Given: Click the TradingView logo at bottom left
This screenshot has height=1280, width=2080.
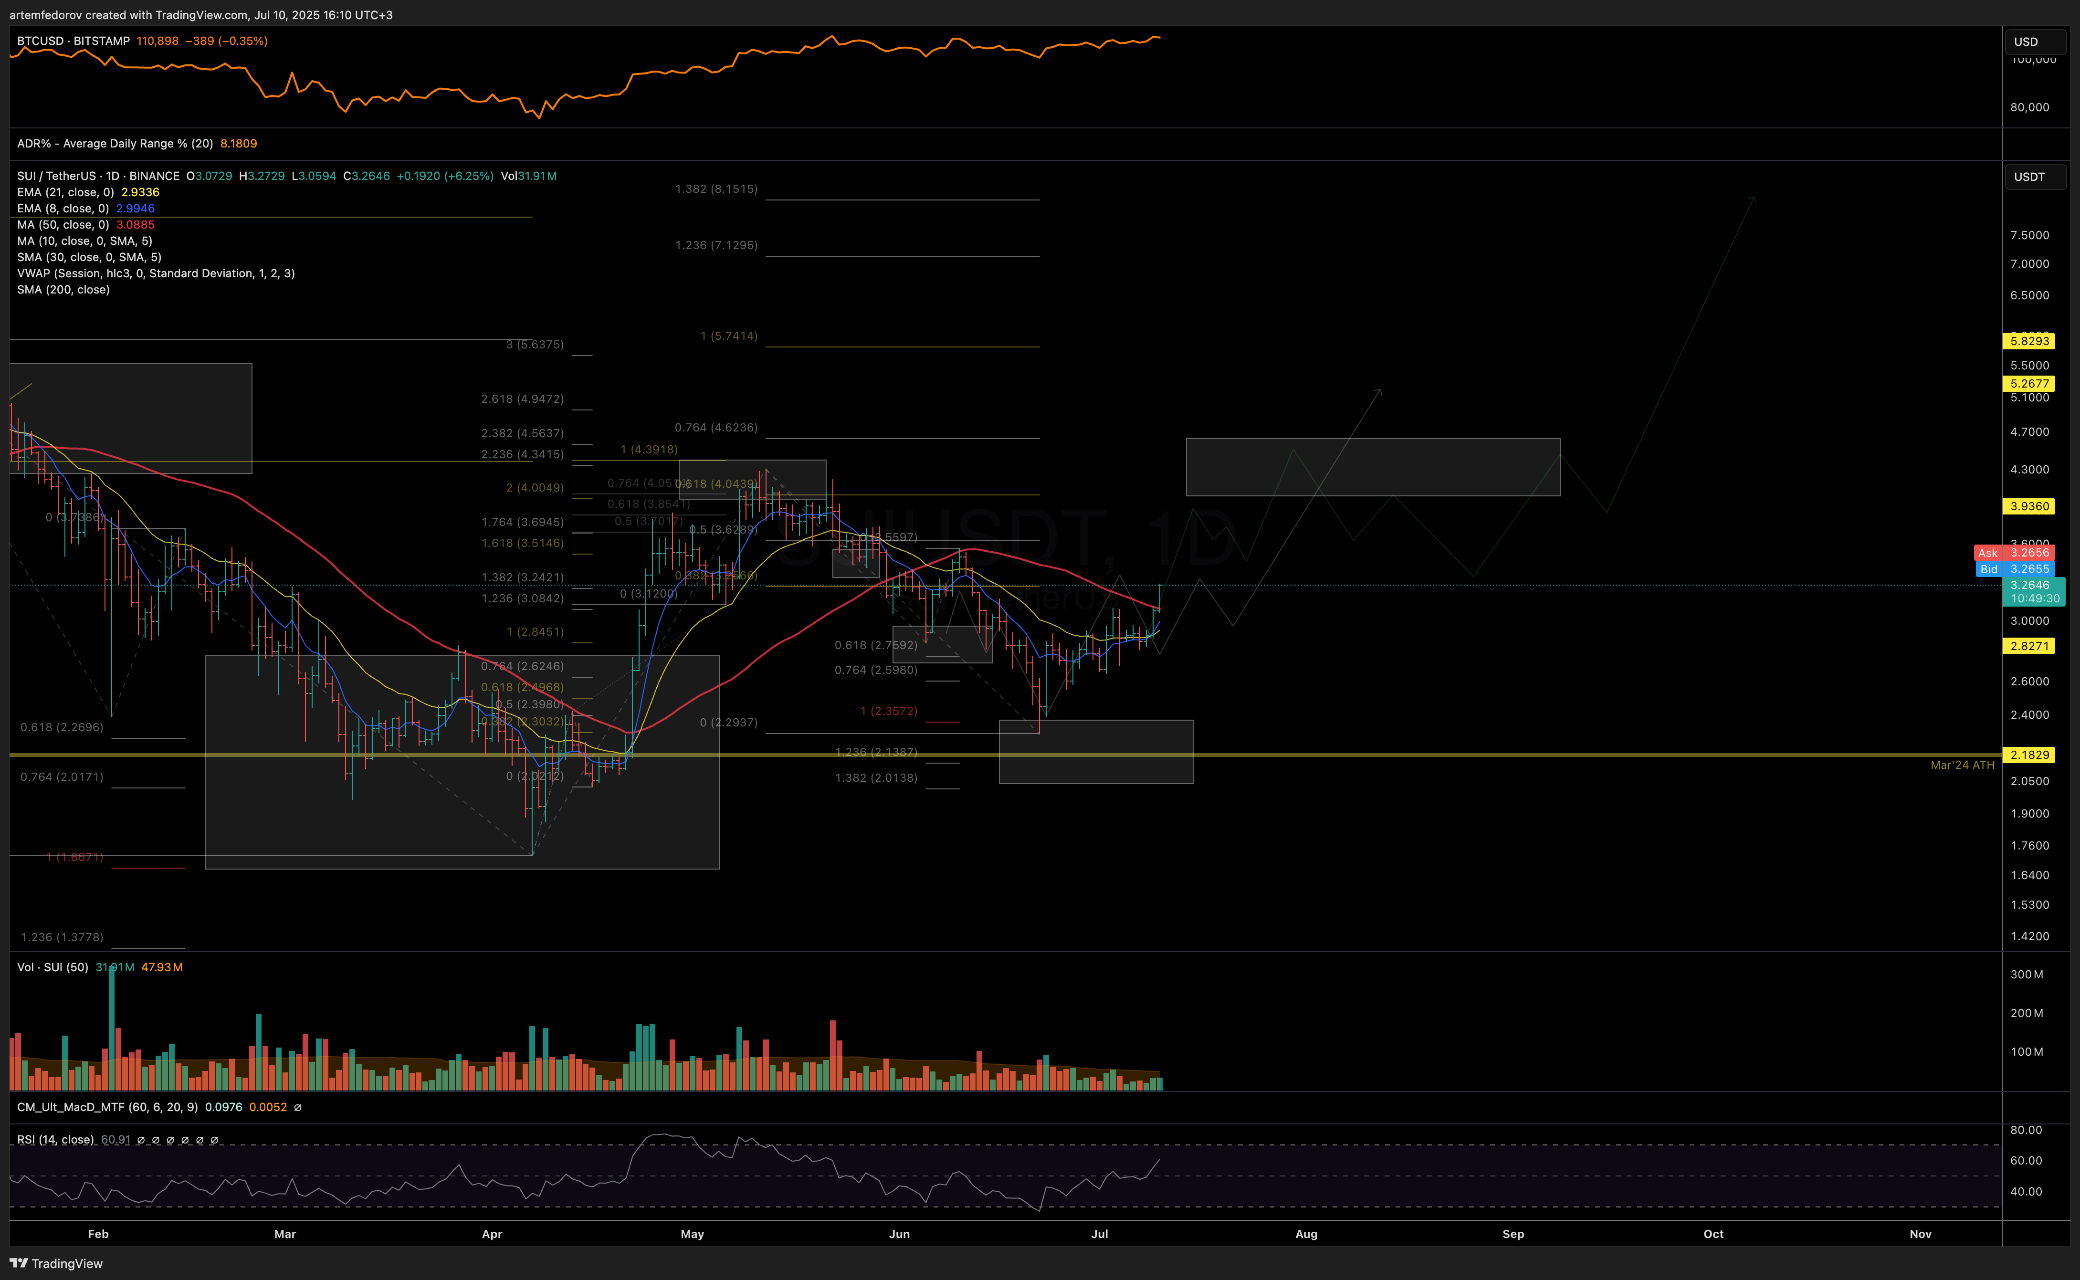Looking at the screenshot, I should click(x=56, y=1263).
